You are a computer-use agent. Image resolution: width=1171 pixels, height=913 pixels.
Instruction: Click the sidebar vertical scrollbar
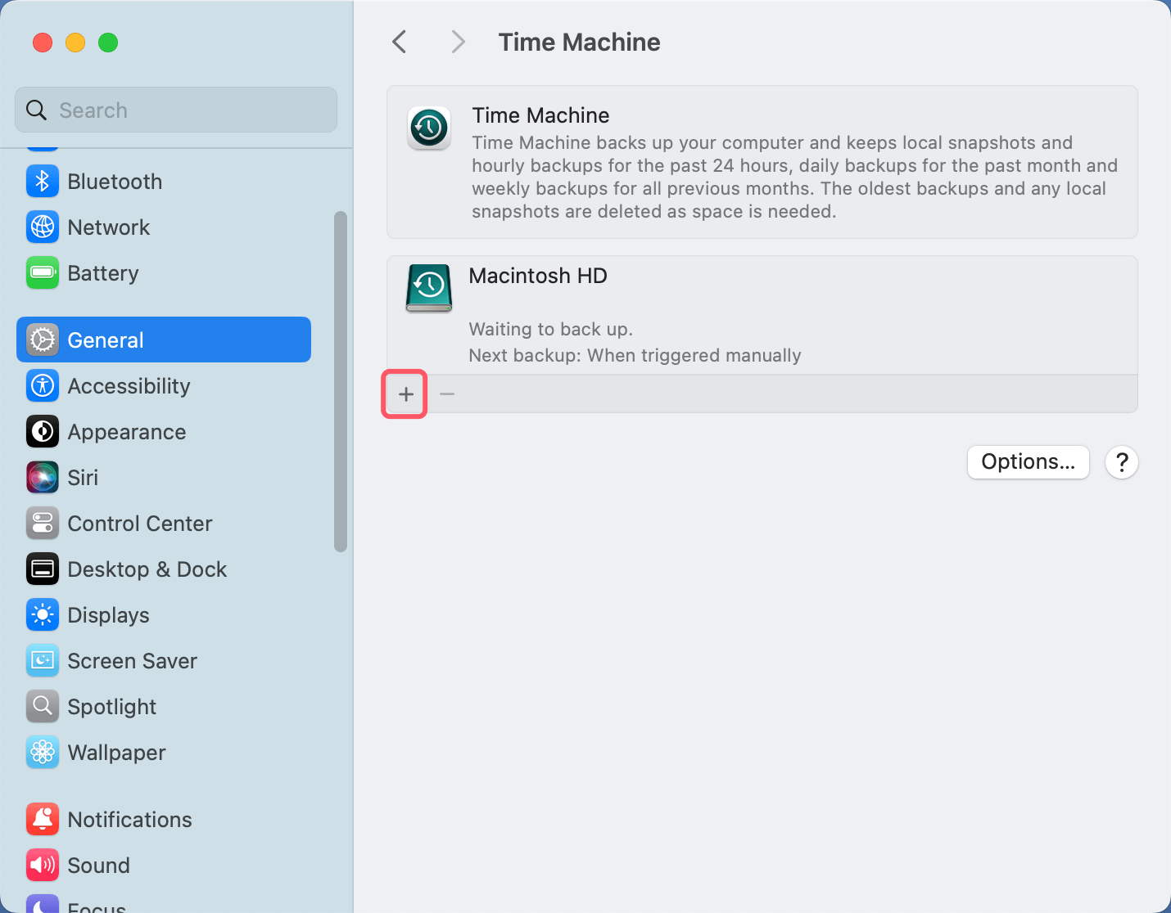(341, 381)
